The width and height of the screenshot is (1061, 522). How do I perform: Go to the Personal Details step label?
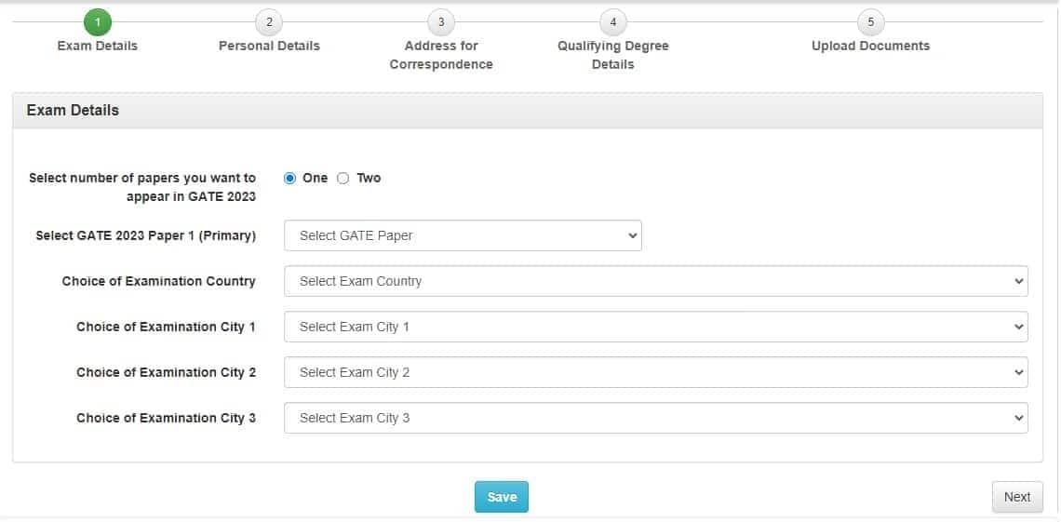point(269,46)
